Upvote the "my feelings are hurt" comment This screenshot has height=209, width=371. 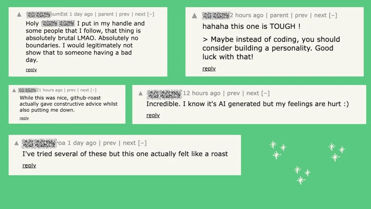tap(140, 93)
